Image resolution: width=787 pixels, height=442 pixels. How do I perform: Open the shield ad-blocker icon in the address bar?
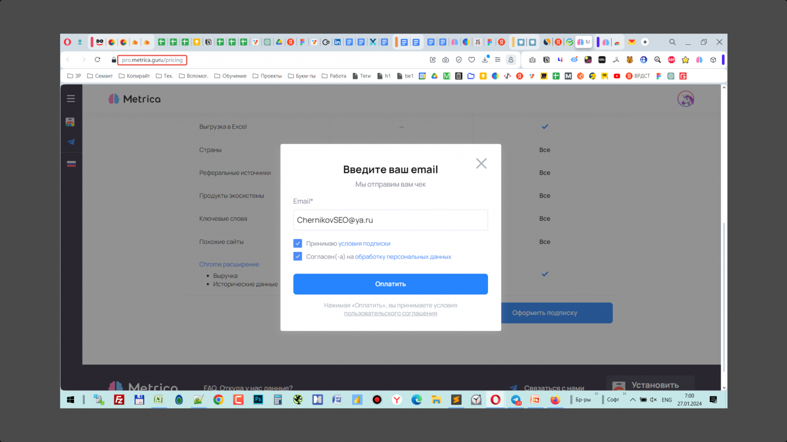(458, 60)
